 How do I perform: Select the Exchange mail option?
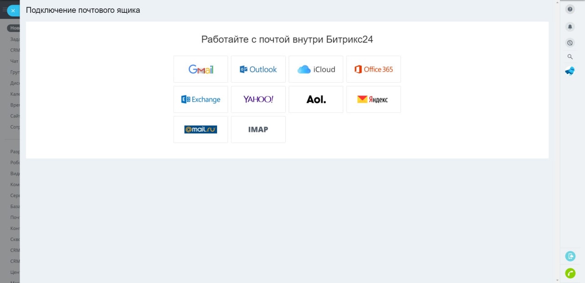click(x=201, y=99)
